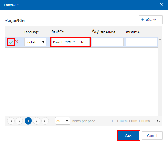Jump to the last page
The width and height of the screenshot is (168, 145).
click(45, 121)
